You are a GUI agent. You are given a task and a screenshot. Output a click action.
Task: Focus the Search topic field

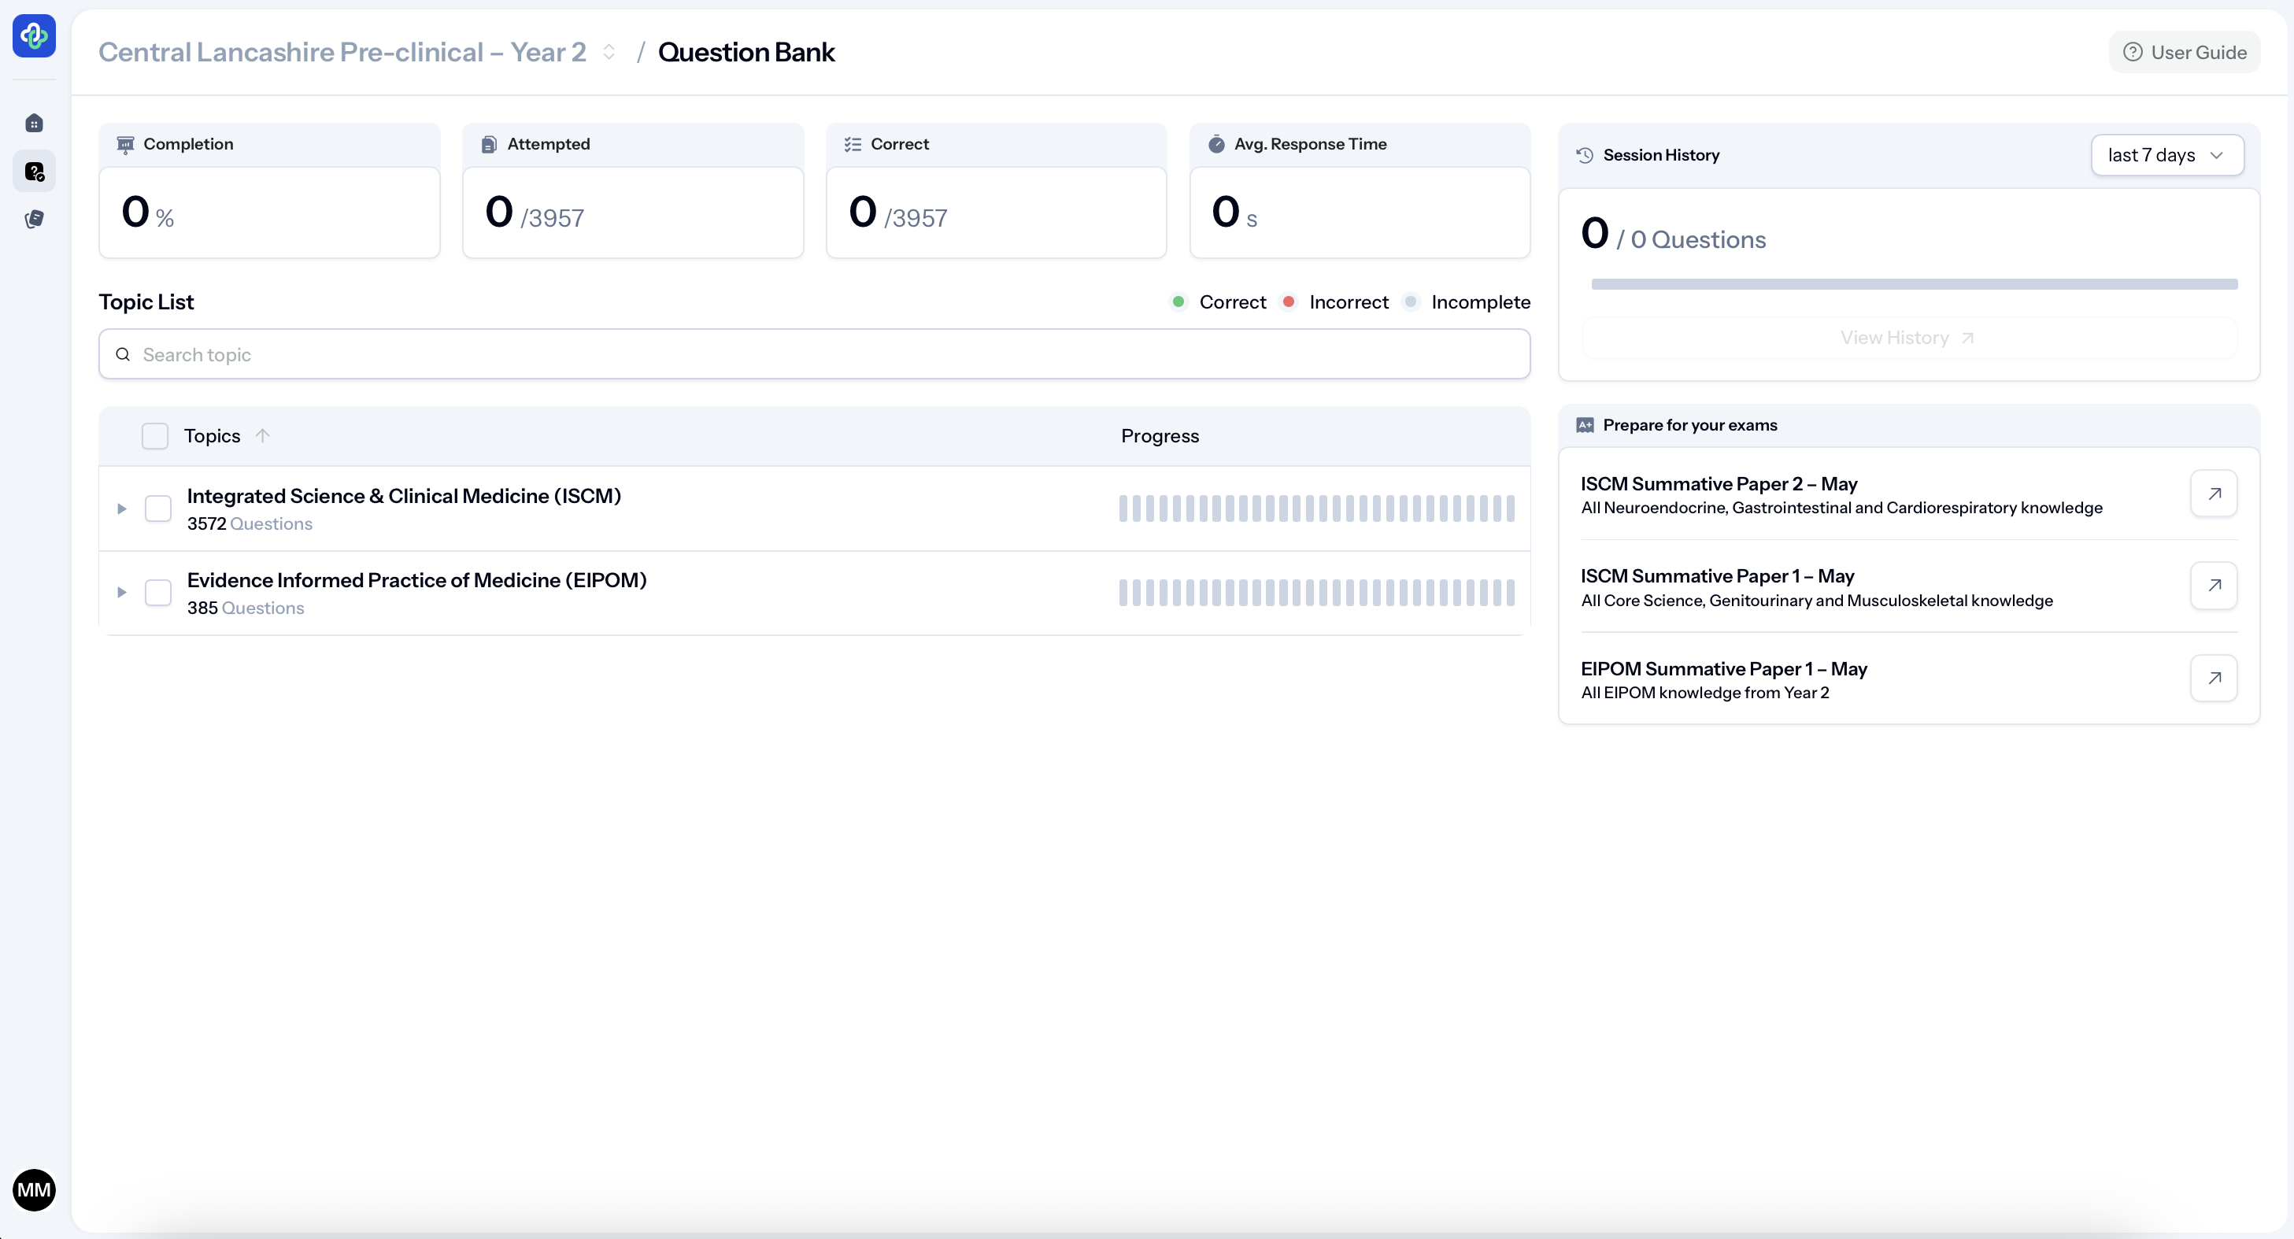click(x=814, y=354)
